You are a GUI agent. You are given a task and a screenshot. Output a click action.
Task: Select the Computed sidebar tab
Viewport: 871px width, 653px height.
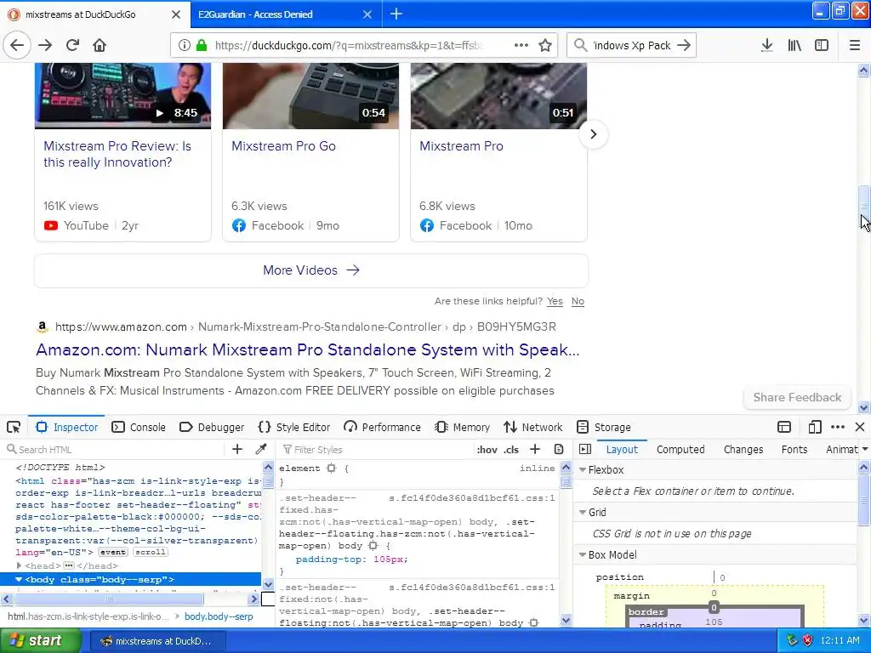(680, 449)
